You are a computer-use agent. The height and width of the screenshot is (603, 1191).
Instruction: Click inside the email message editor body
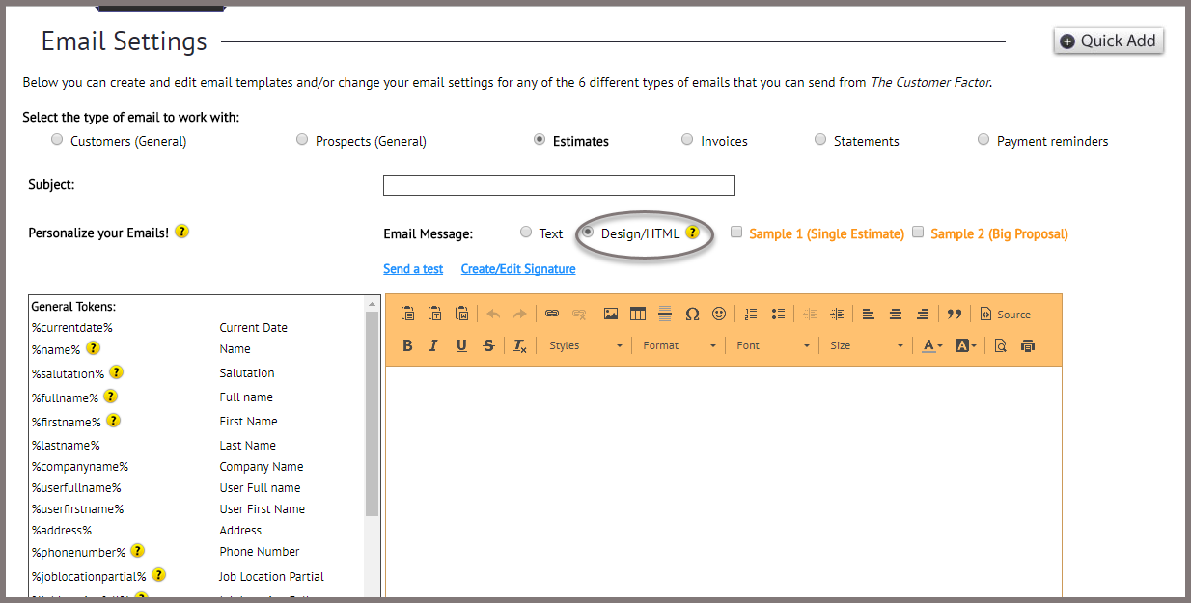tap(723, 482)
